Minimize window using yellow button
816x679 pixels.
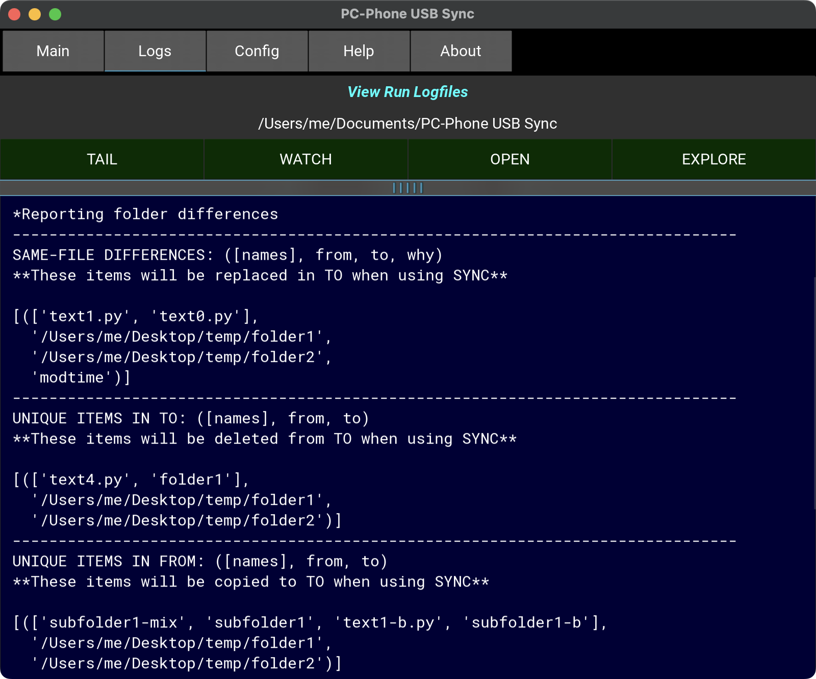35,14
